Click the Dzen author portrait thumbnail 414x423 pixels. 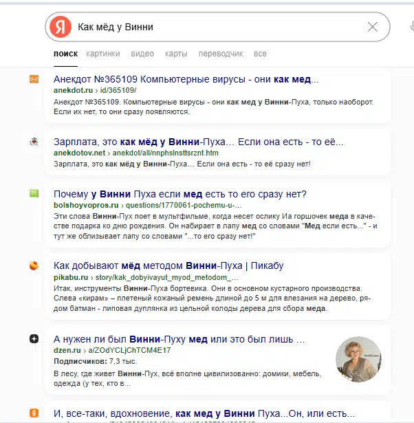pyautogui.click(x=358, y=359)
